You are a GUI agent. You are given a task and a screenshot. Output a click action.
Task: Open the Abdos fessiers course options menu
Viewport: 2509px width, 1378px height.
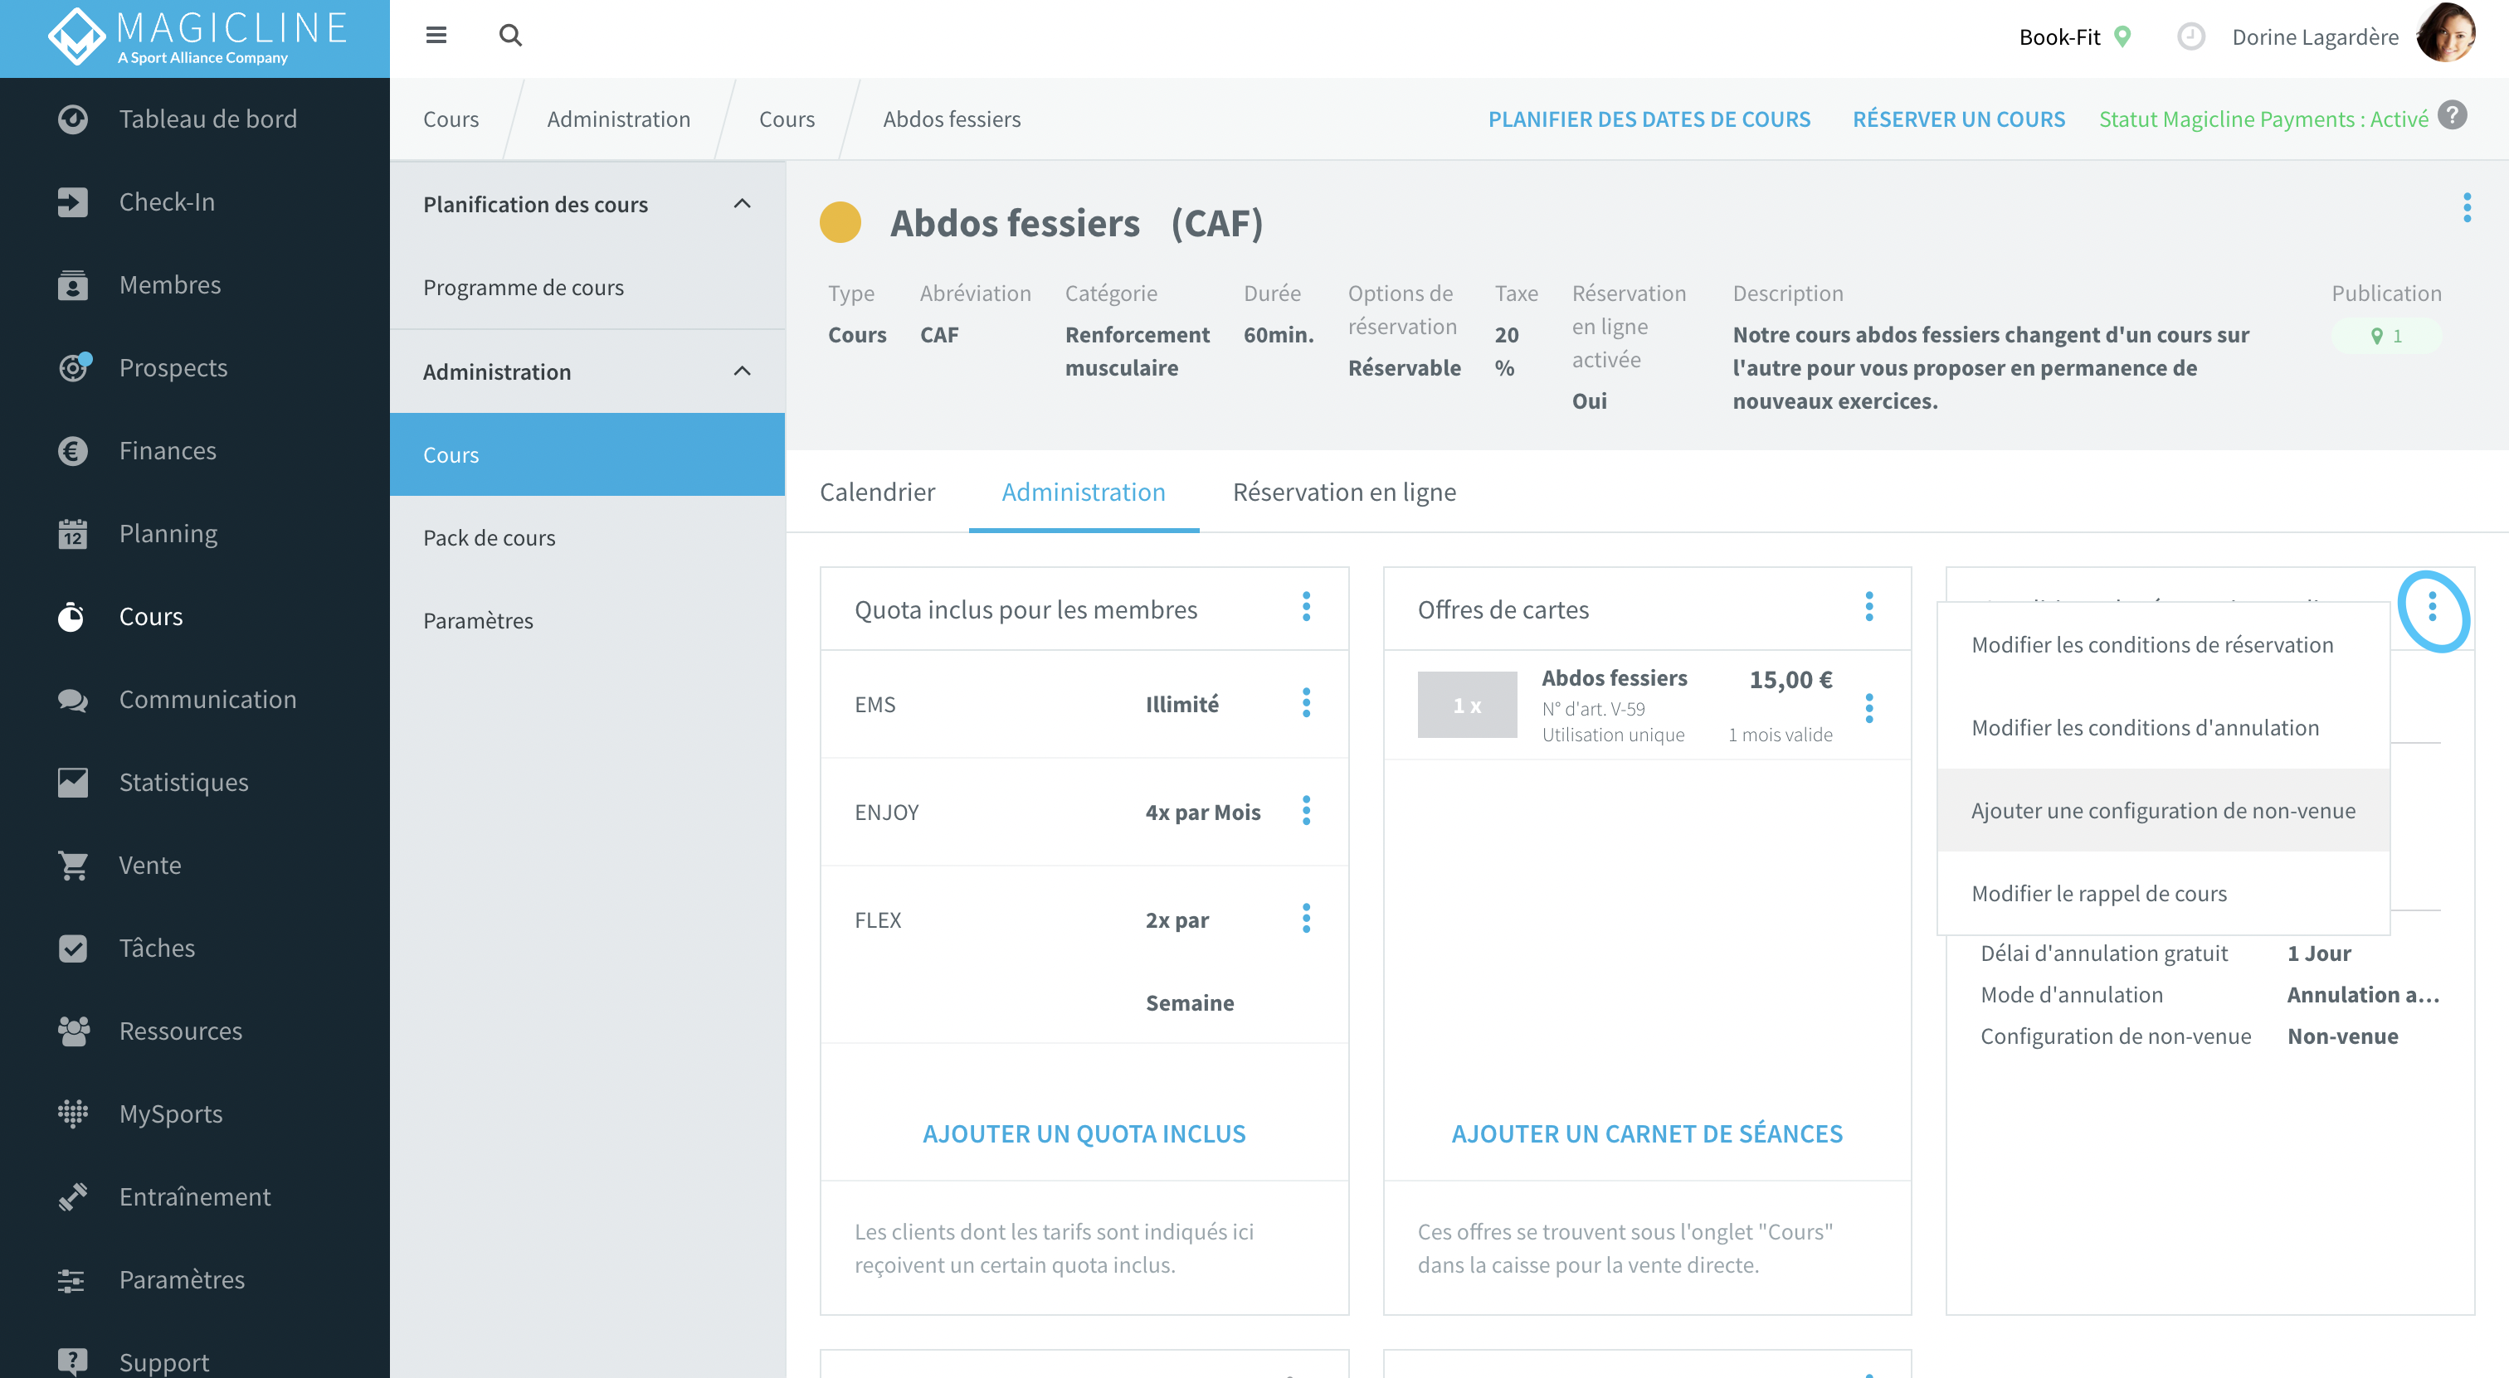2466,207
